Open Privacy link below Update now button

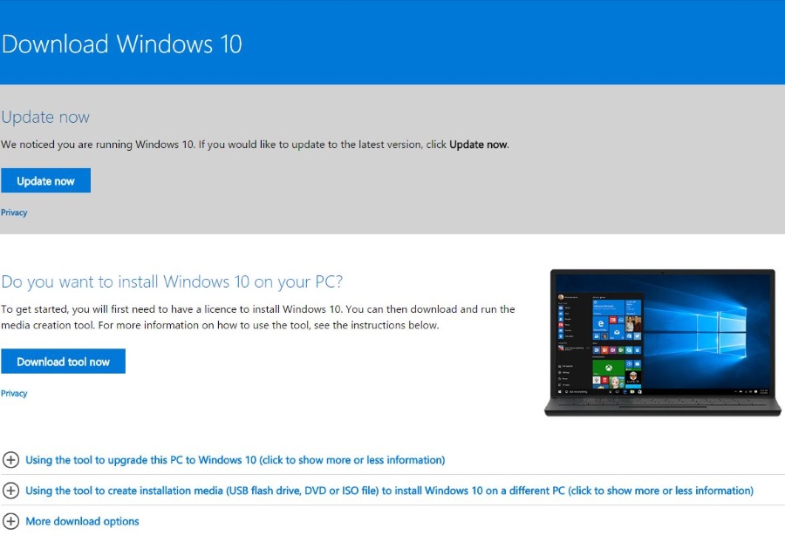[14, 213]
